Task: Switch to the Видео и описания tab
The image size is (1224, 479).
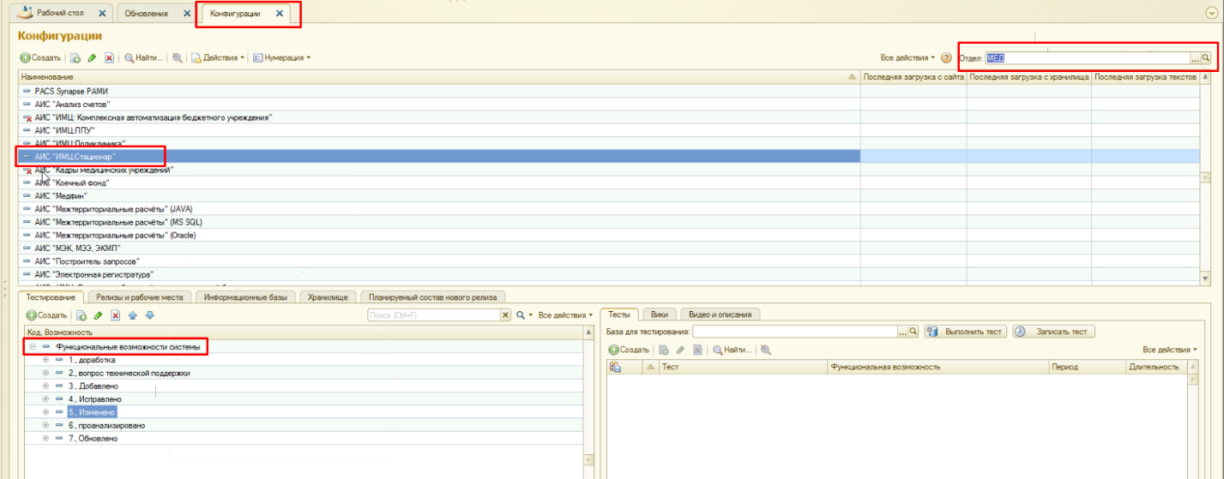Action: click(x=721, y=314)
